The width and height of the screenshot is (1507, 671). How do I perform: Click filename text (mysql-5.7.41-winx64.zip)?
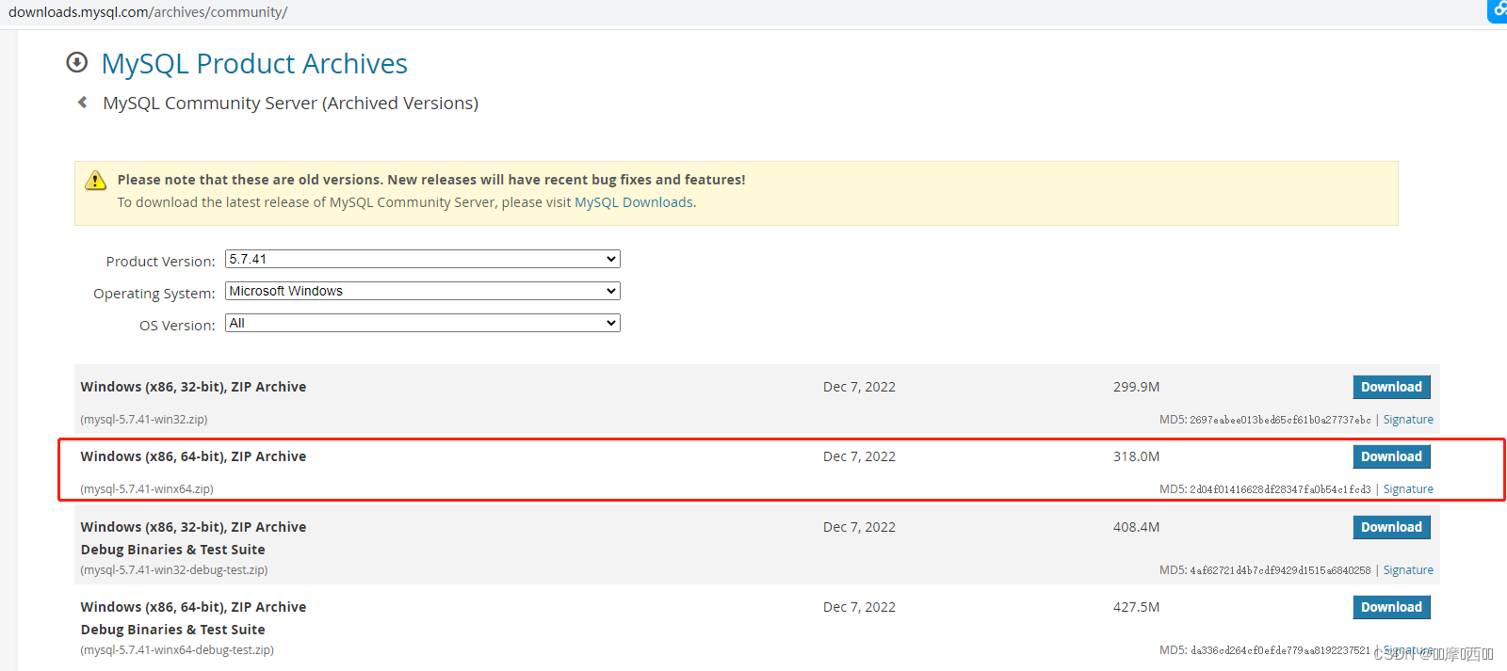coord(147,489)
